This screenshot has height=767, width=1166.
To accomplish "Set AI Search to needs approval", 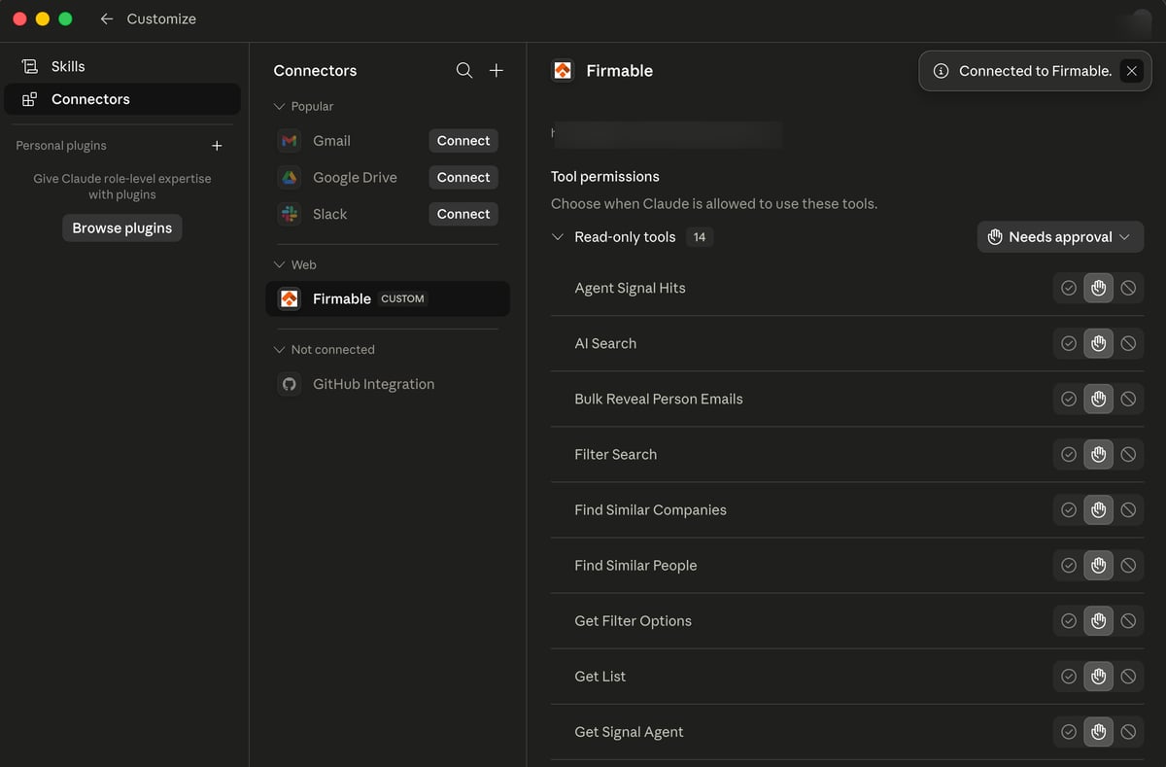I will [1099, 343].
